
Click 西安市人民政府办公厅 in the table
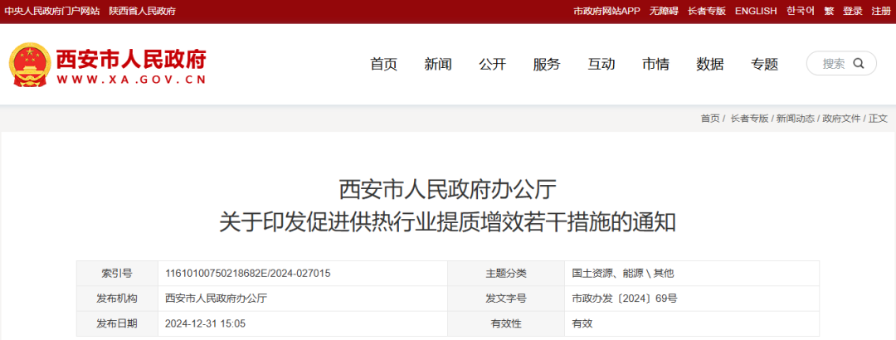(216, 299)
